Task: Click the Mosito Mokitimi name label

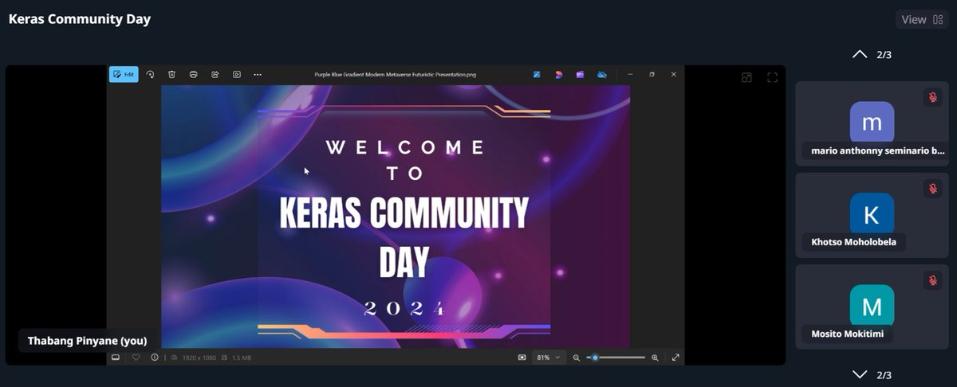Action: click(848, 334)
